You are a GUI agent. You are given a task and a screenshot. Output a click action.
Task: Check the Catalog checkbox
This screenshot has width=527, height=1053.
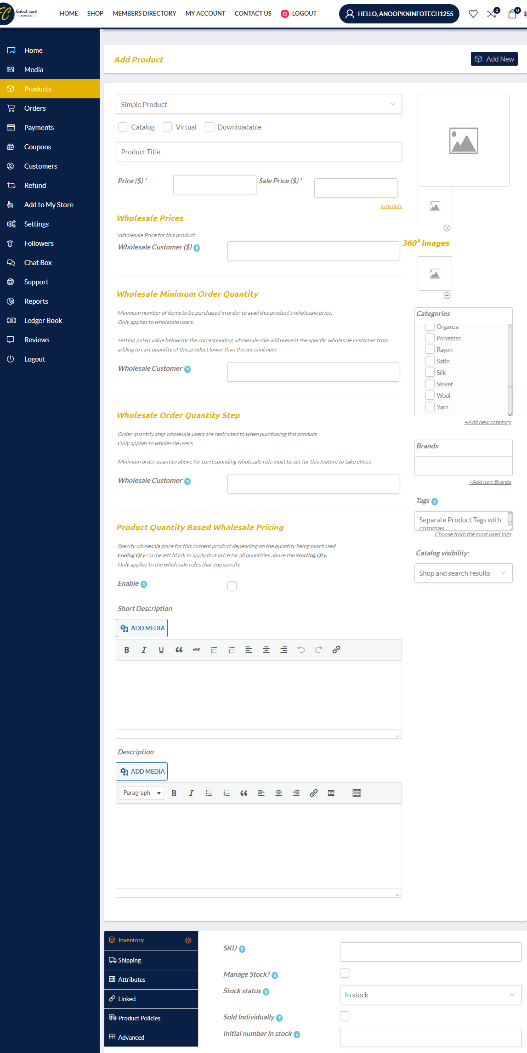pos(123,127)
